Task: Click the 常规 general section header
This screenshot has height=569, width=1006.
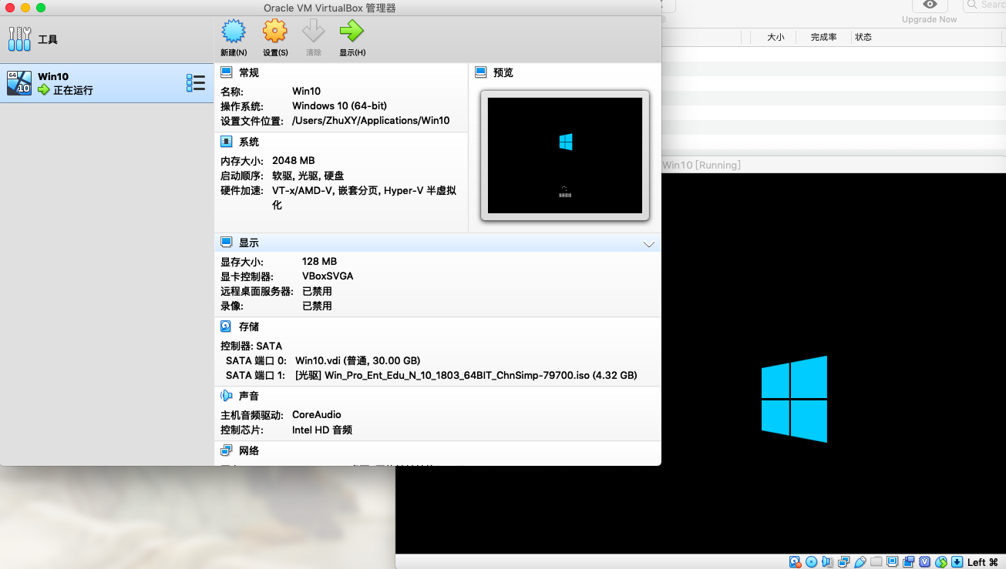Action: pos(248,72)
